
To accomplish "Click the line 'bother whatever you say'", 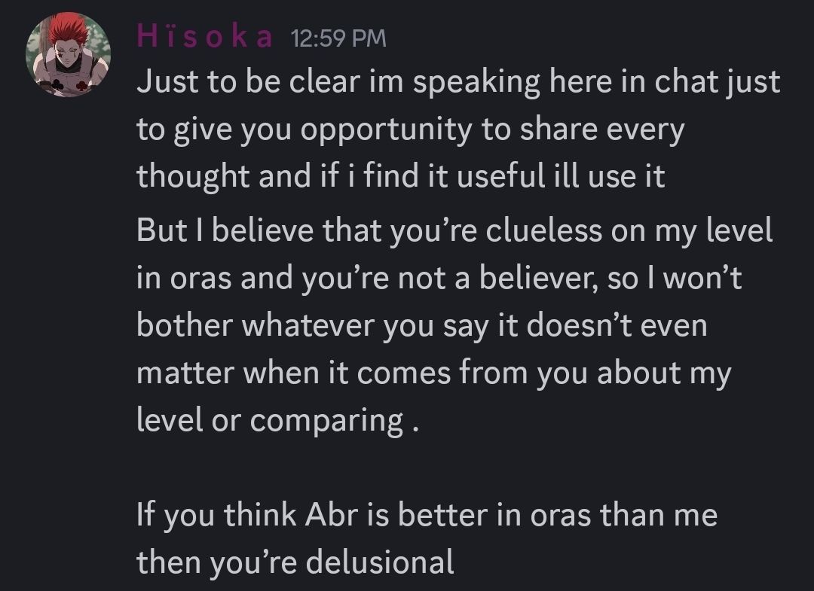I will click(x=422, y=326).
